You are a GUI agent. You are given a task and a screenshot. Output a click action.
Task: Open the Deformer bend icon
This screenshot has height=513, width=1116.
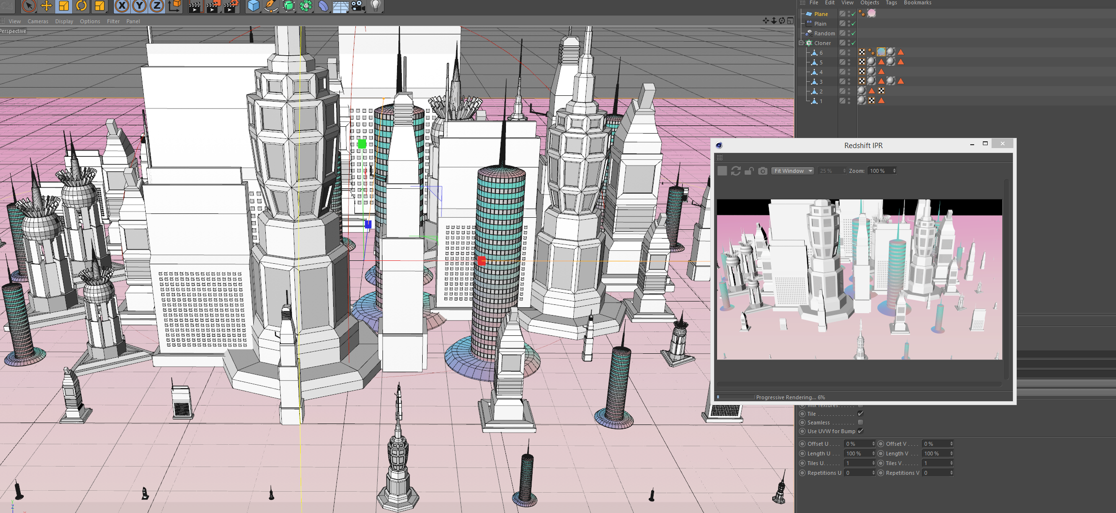click(323, 6)
